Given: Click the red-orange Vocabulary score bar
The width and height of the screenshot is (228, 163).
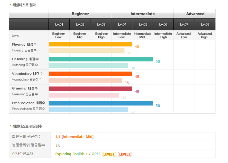Looking at the screenshot, I should [90, 74].
